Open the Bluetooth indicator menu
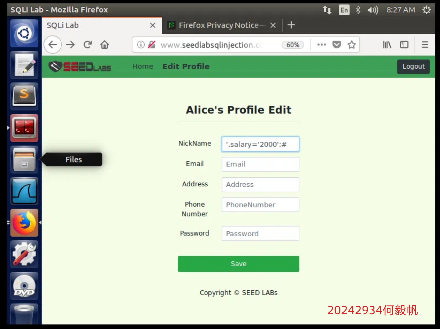The image size is (440, 329). [358, 10]
